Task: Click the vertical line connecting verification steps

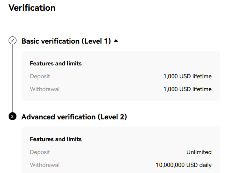Action: (x=13, y=78)
